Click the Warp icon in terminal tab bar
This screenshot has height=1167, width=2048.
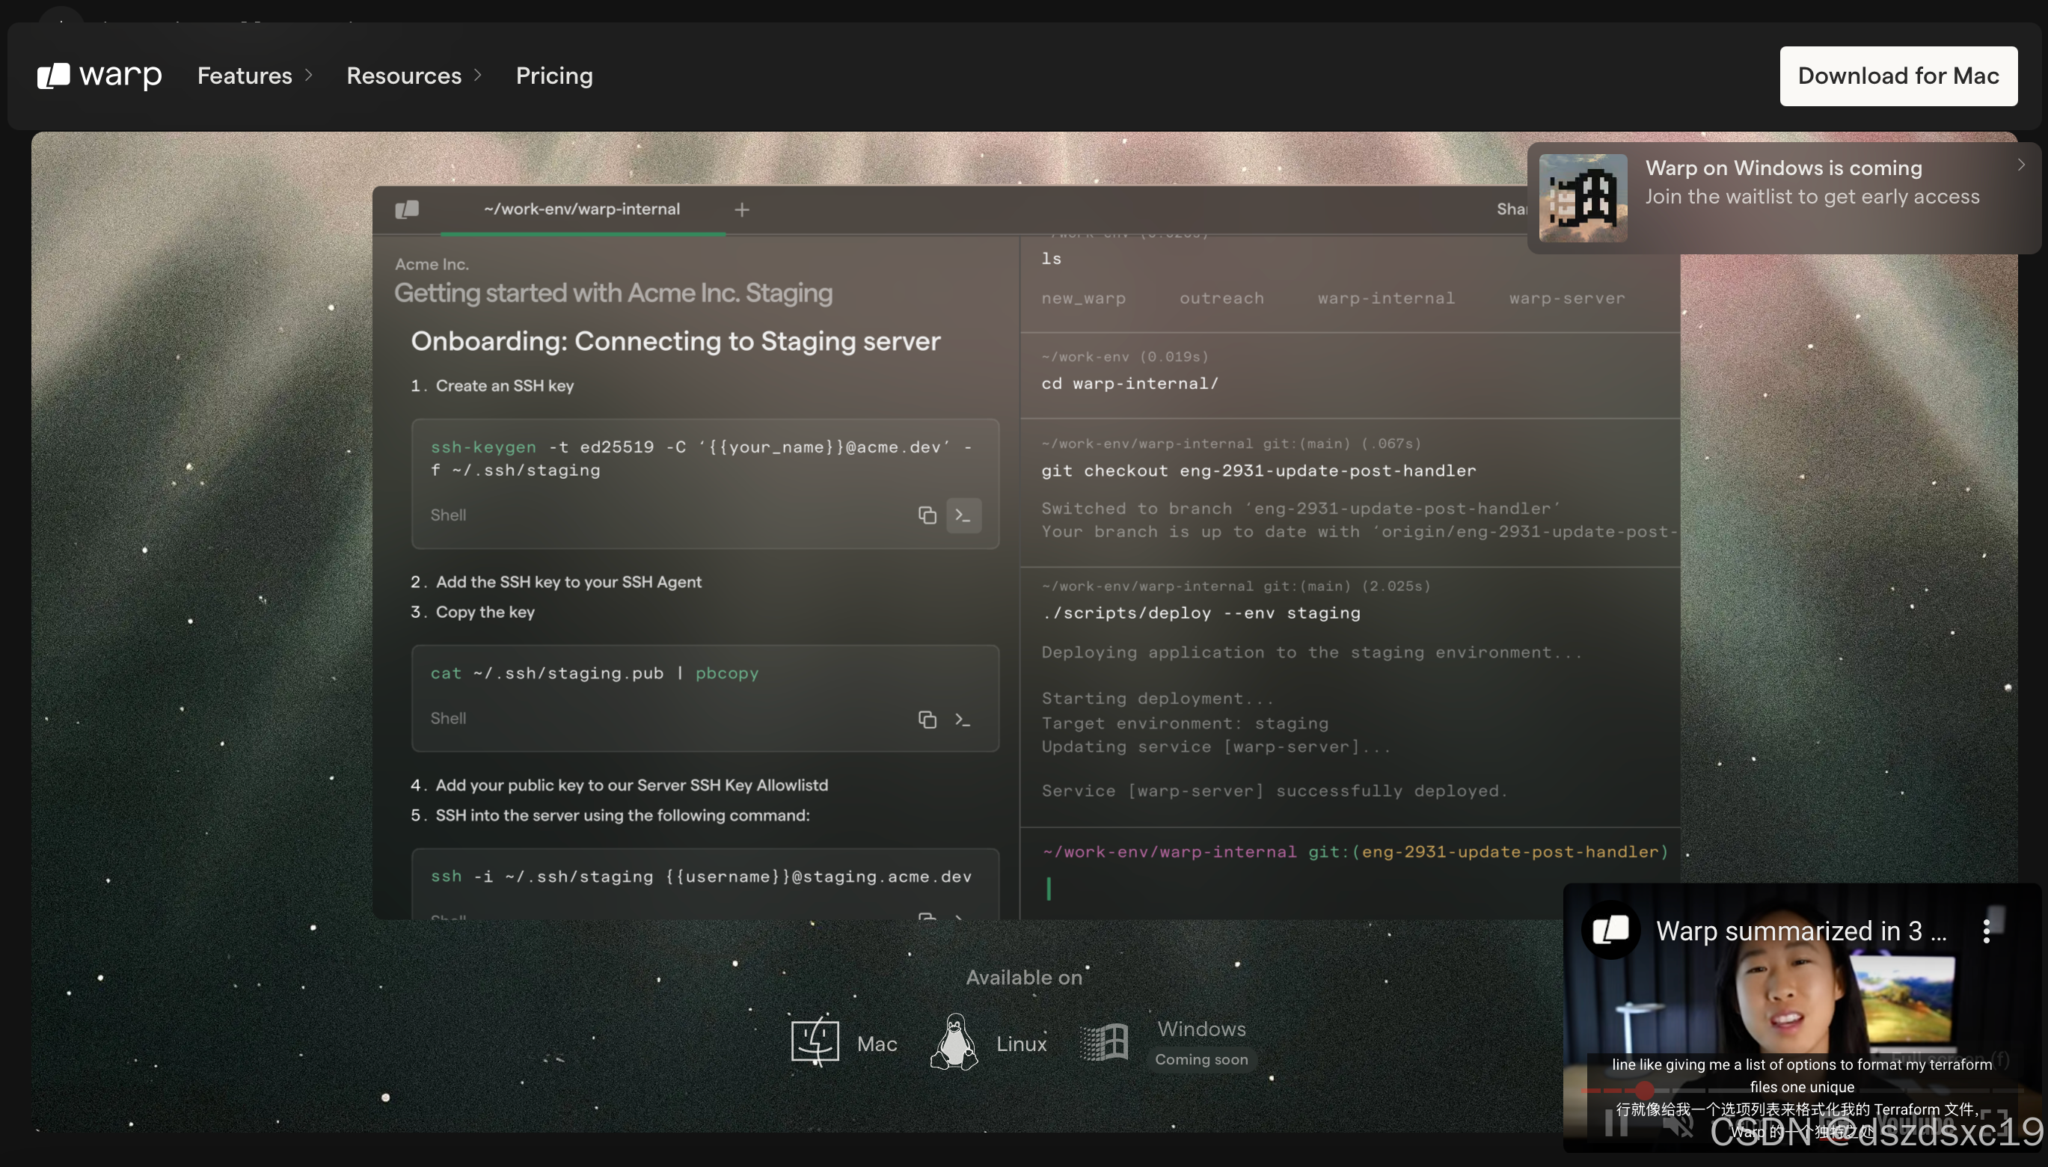(407, 209)
